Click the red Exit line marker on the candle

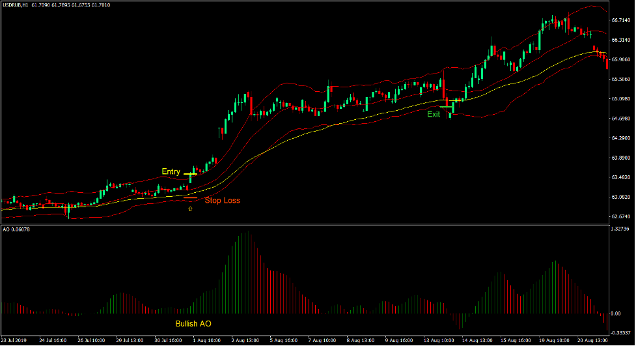[x=447, y=107]
